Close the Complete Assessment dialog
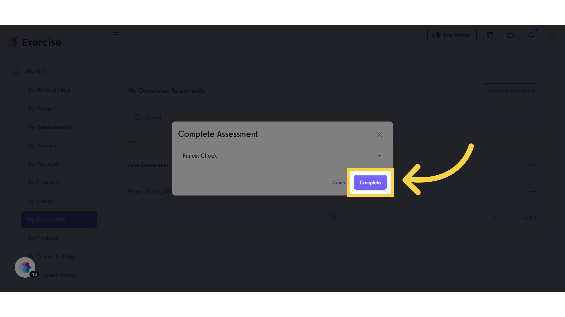Image resolution: width=565 pixels, height=317 pixels. [x=380, y=134]
